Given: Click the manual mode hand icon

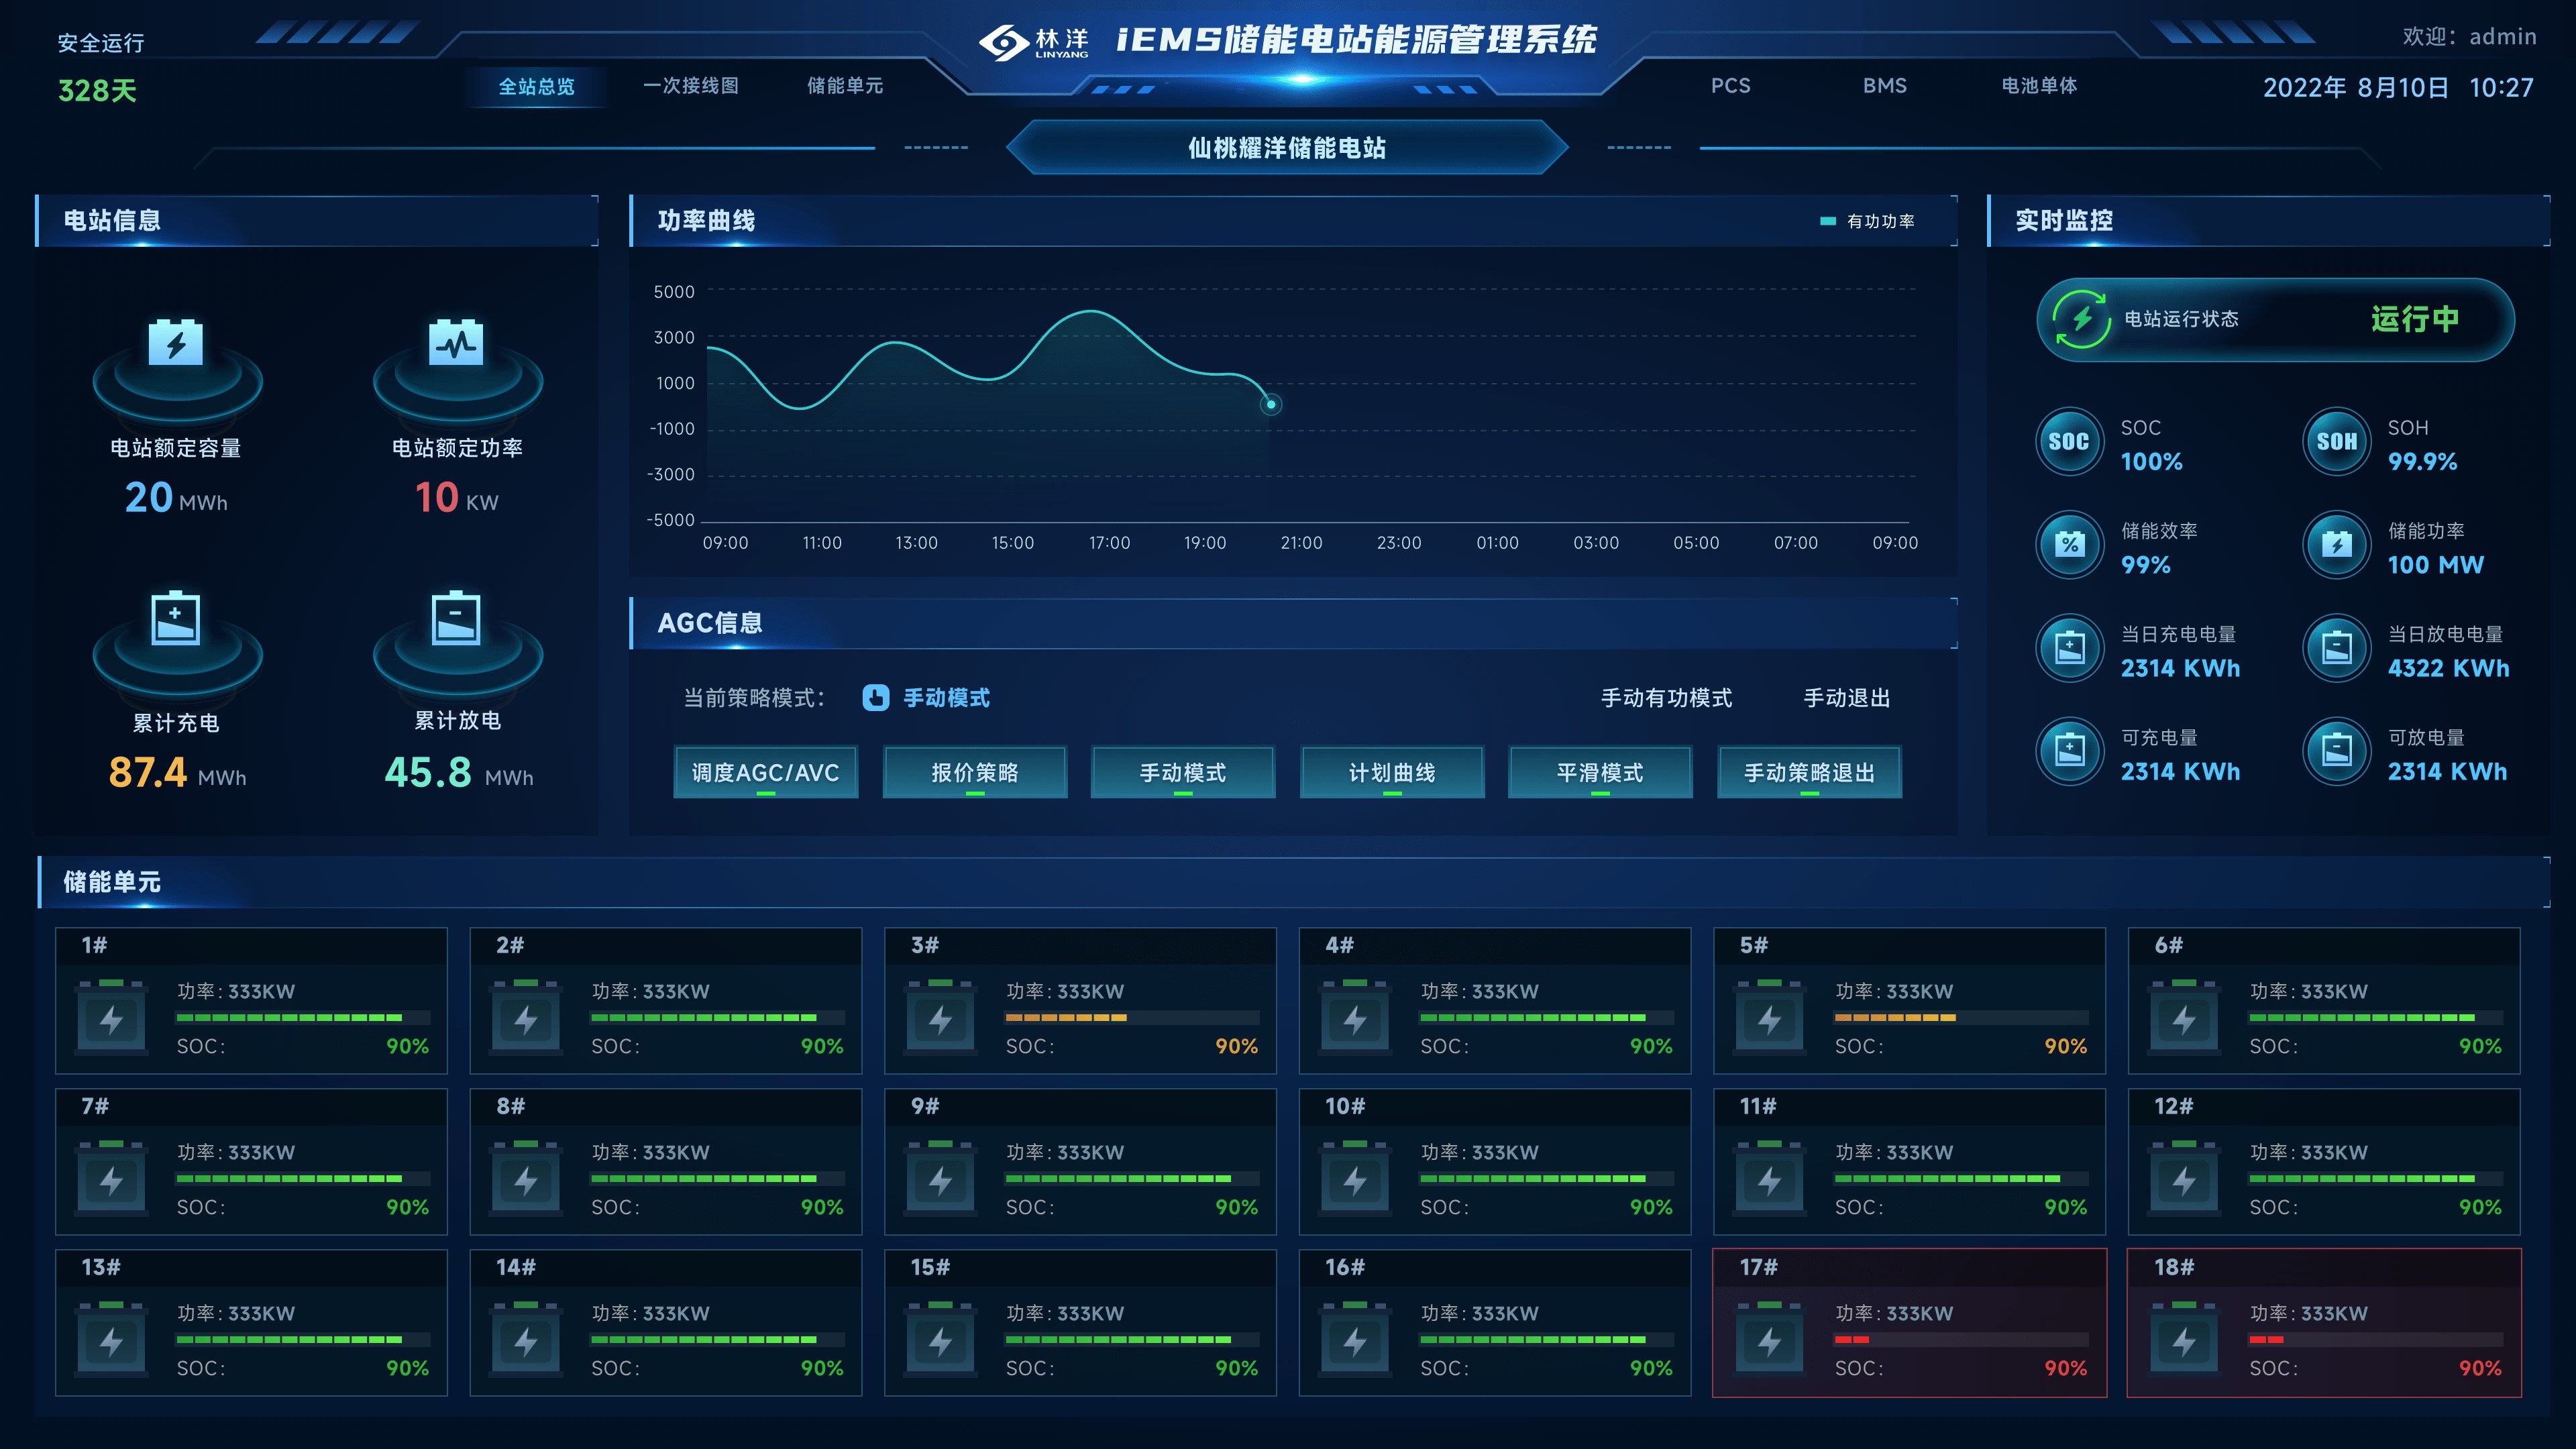Looking at the screenshot, I should point(875,698).
